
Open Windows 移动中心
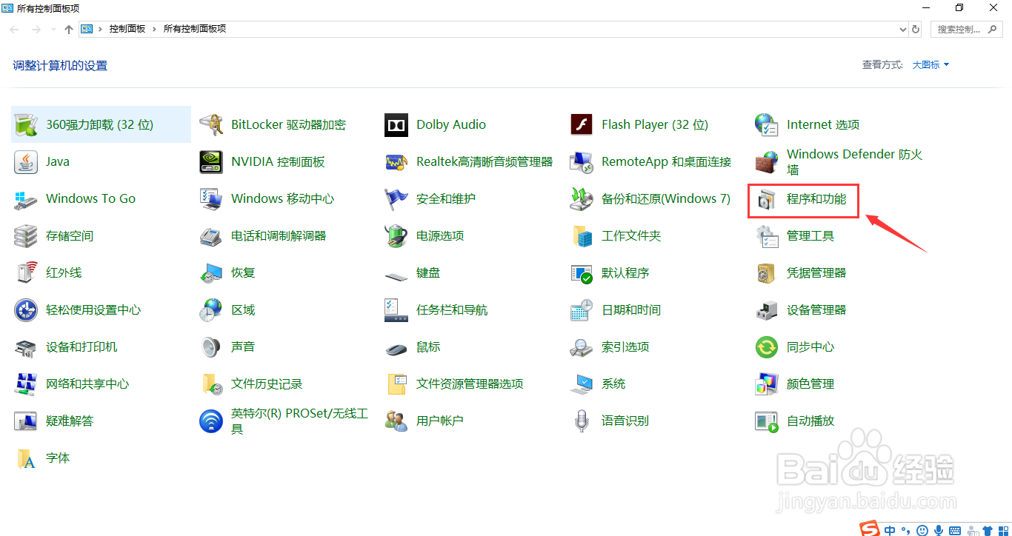coord(282,198)
